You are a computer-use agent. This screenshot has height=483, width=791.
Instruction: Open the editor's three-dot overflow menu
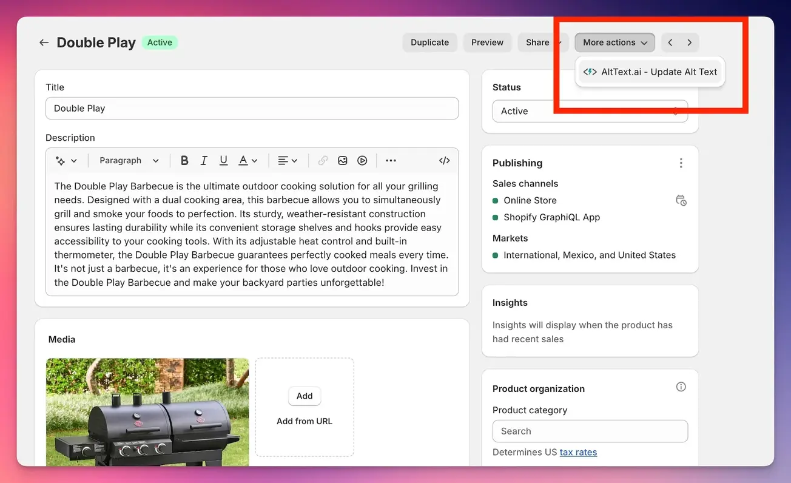click(391, 161)
